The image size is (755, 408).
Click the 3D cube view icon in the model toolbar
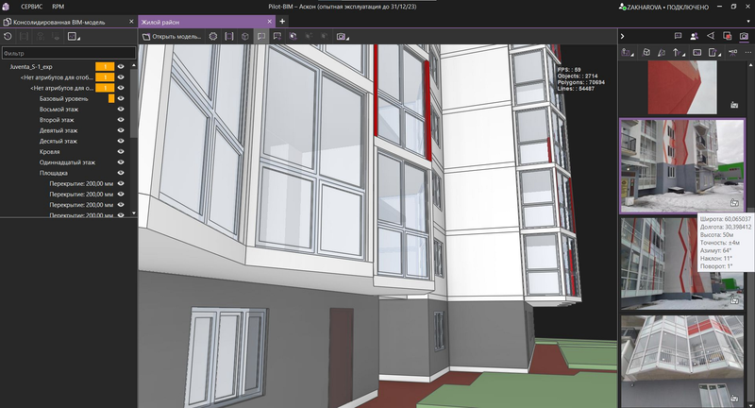[244, 36]
